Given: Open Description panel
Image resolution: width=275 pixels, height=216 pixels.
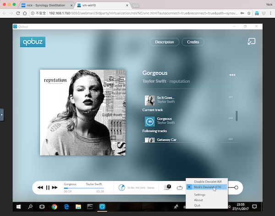Looking at the screenshot, I should 165,42.
